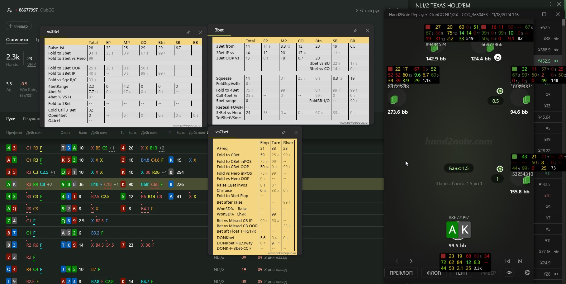Click the red color marker in 84122848 HUD
Screen dimensions: 566x284
click(x=390, y=69)
